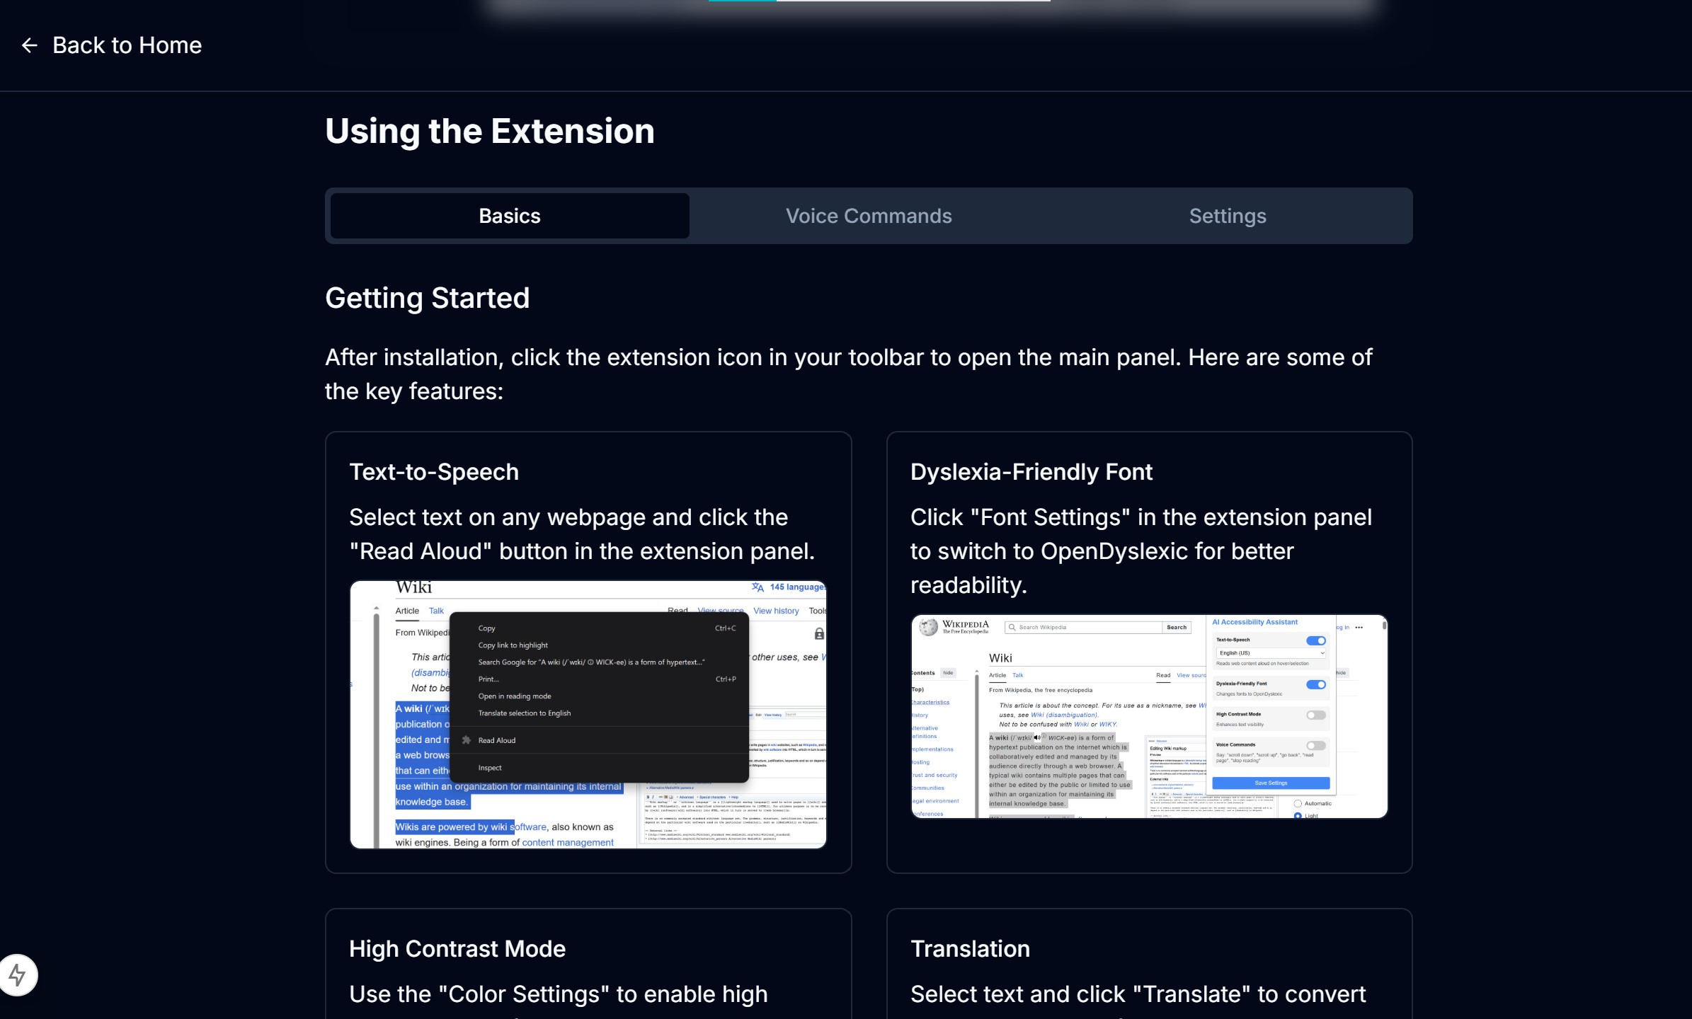Click the scrollbar in the Text-to-Speech screenshot

(x=377, y=722)
